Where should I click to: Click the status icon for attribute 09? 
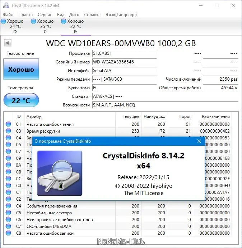pos(8,158)
